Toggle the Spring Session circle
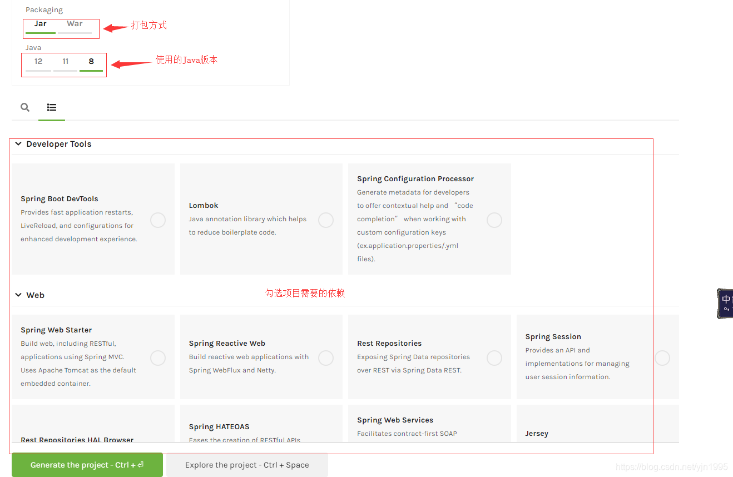The height and width of the screenshot is (477, 733). tap(662, 358)
